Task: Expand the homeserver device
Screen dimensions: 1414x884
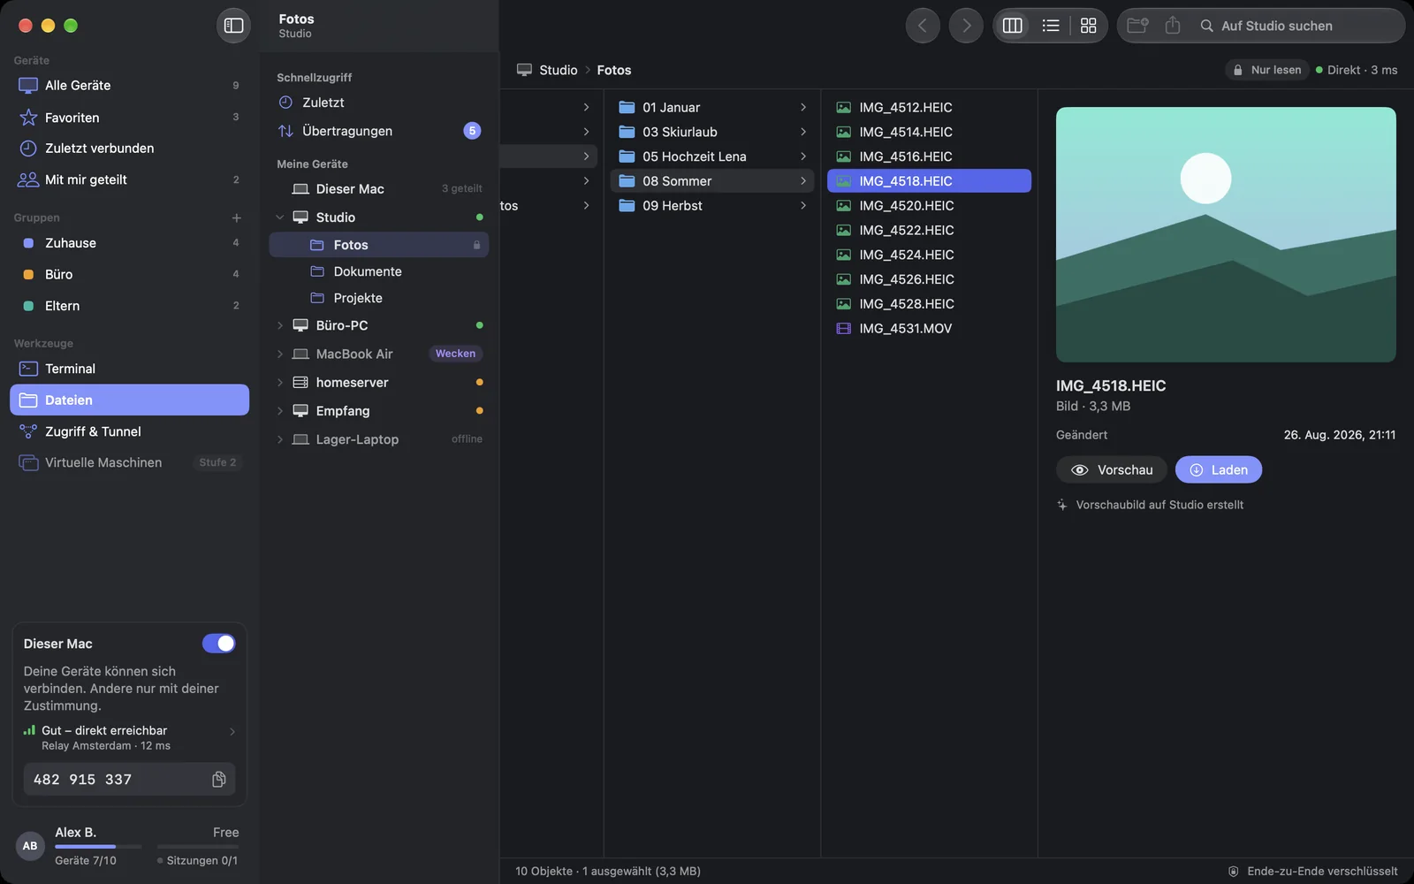Action: [x=280, y=383]
